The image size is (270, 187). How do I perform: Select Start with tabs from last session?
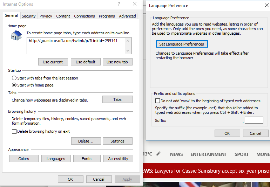coord(45,78)
